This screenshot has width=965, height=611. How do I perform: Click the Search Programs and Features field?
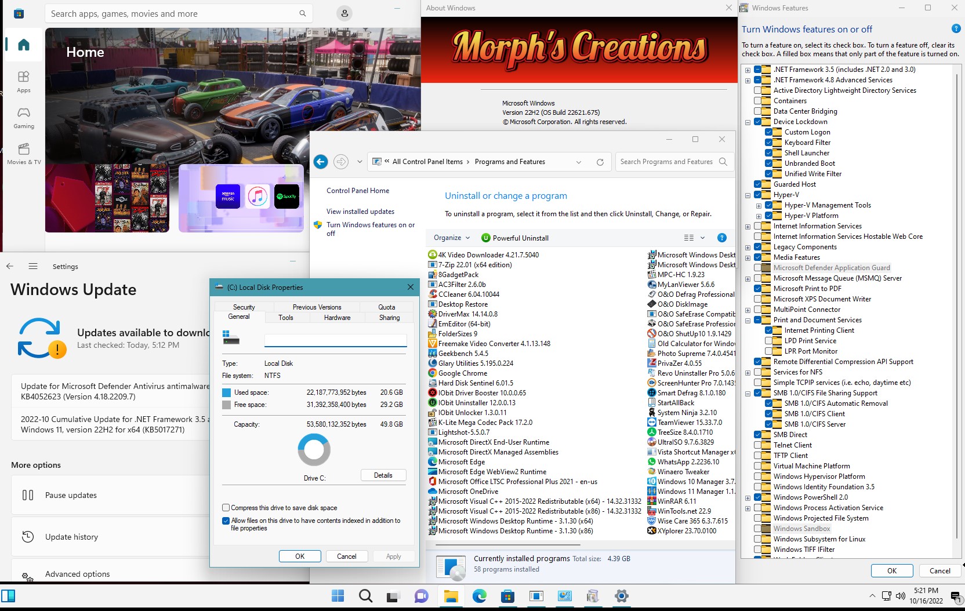point(666,162)
